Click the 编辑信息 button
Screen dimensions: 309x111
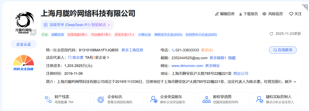point(225,14)
